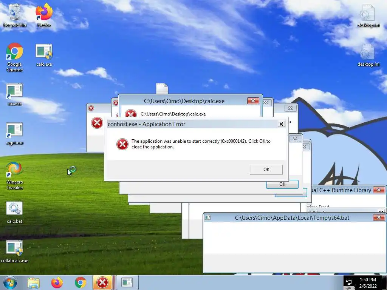The image size is (387, 290).
Task: Select the calc.bat desktop file
Action: pyautogui.click(x=15, y=213)
